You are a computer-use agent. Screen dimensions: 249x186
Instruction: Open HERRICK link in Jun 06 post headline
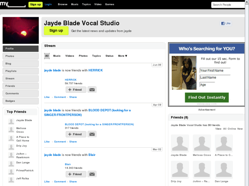pos(96,70)
